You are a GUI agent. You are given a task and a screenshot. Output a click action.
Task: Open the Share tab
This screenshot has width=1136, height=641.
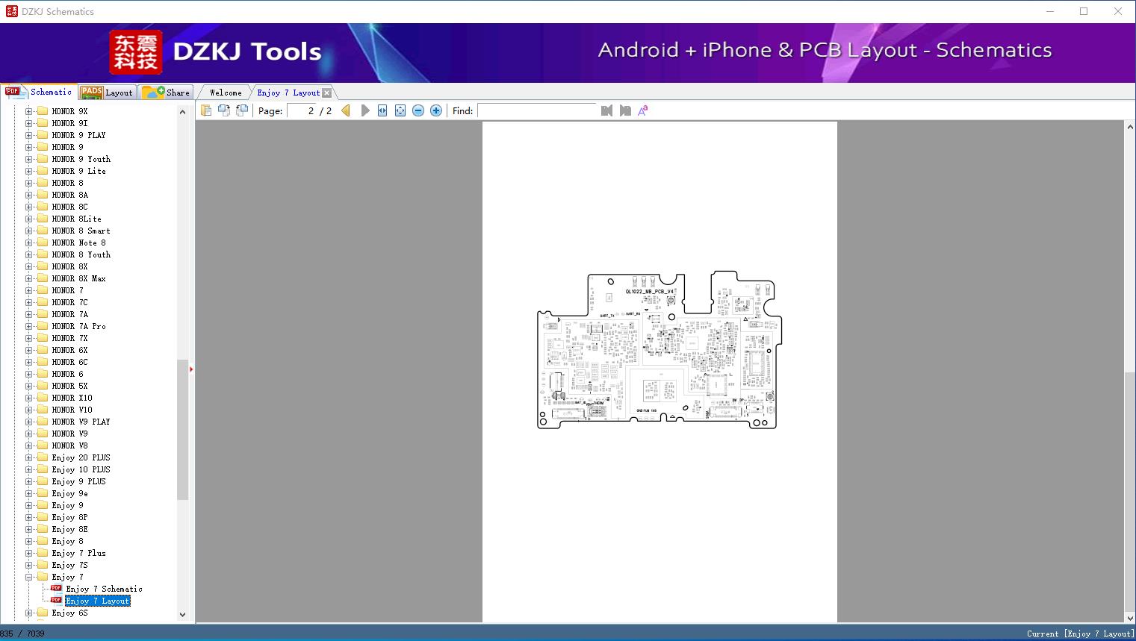[167, 93]
